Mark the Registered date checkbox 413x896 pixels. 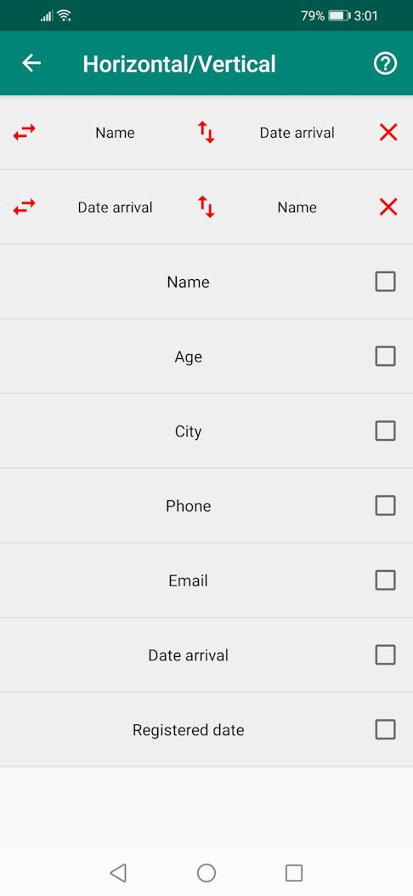click(385, 730)
